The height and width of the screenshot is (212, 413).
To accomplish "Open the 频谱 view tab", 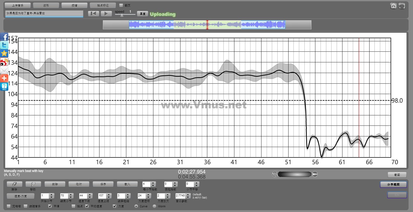I will (74, 5).
